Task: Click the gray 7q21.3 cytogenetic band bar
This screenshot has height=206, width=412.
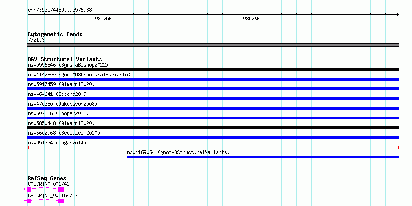Action: 213,45
